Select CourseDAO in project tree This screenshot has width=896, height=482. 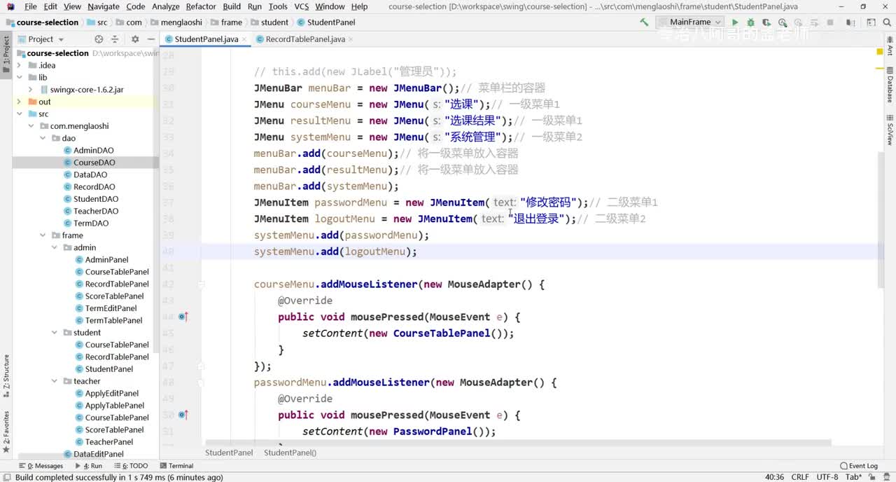pos(85,163)
